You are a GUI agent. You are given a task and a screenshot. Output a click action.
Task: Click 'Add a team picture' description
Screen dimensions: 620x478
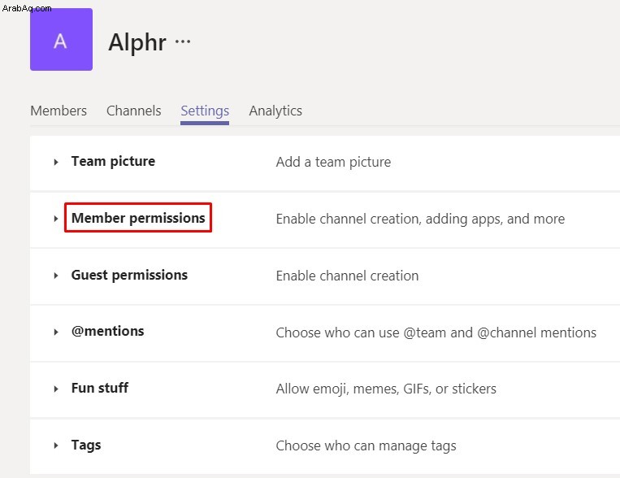(x=333, y=163)
